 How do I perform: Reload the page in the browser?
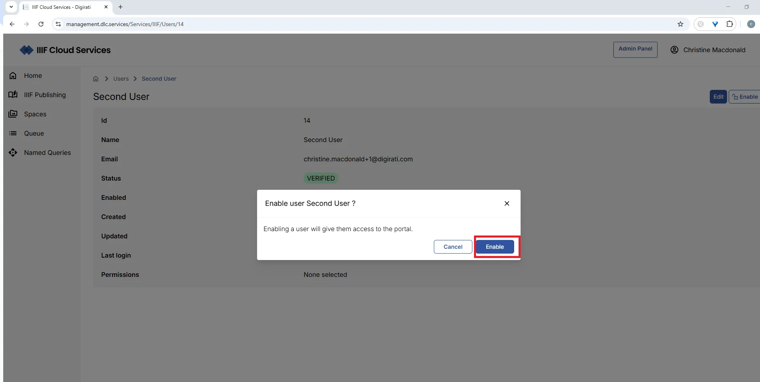(41, 24)
